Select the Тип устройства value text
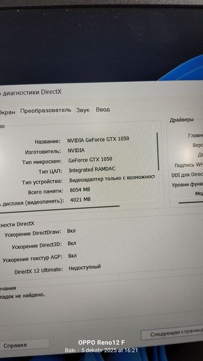Viewport: 203px width, 361px height. click(112, 179)
